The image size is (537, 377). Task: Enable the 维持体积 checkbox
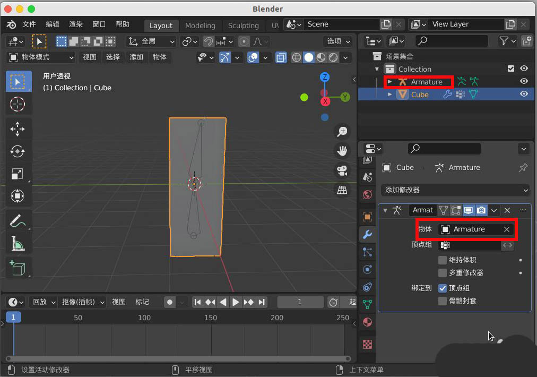click(442, 260)
